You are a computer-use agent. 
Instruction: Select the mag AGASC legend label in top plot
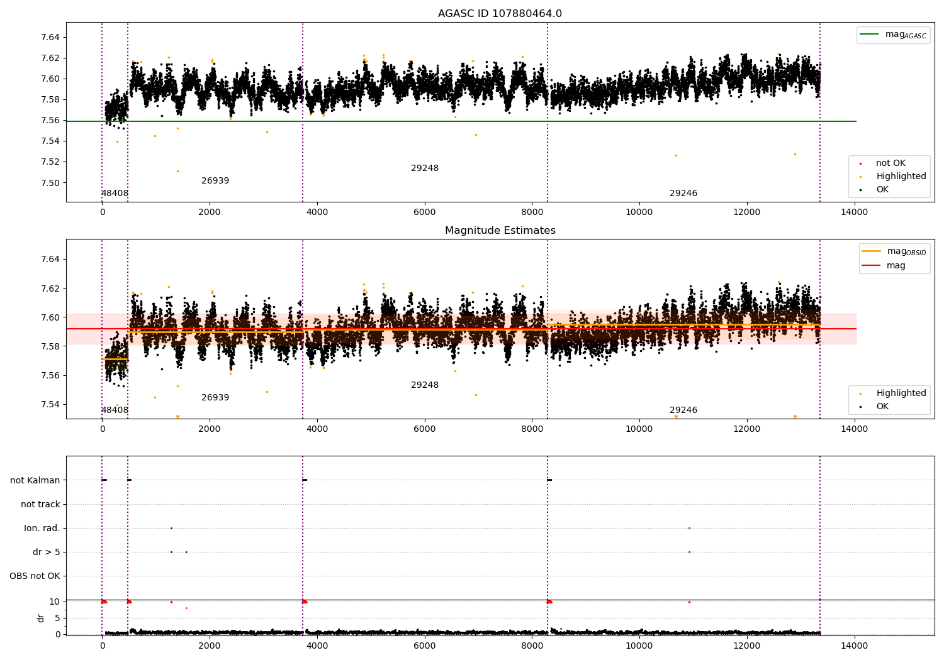(x=906, y=35)
